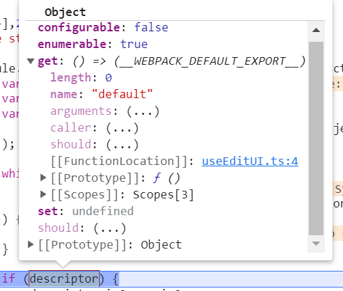Viewport: 343px width, 291px height.
Task: Click the __WEBPACK_DEFAULT_EXPORT__ function text
Action: coord(210,61)
